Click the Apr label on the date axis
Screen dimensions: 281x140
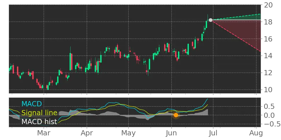pos(87,133)
